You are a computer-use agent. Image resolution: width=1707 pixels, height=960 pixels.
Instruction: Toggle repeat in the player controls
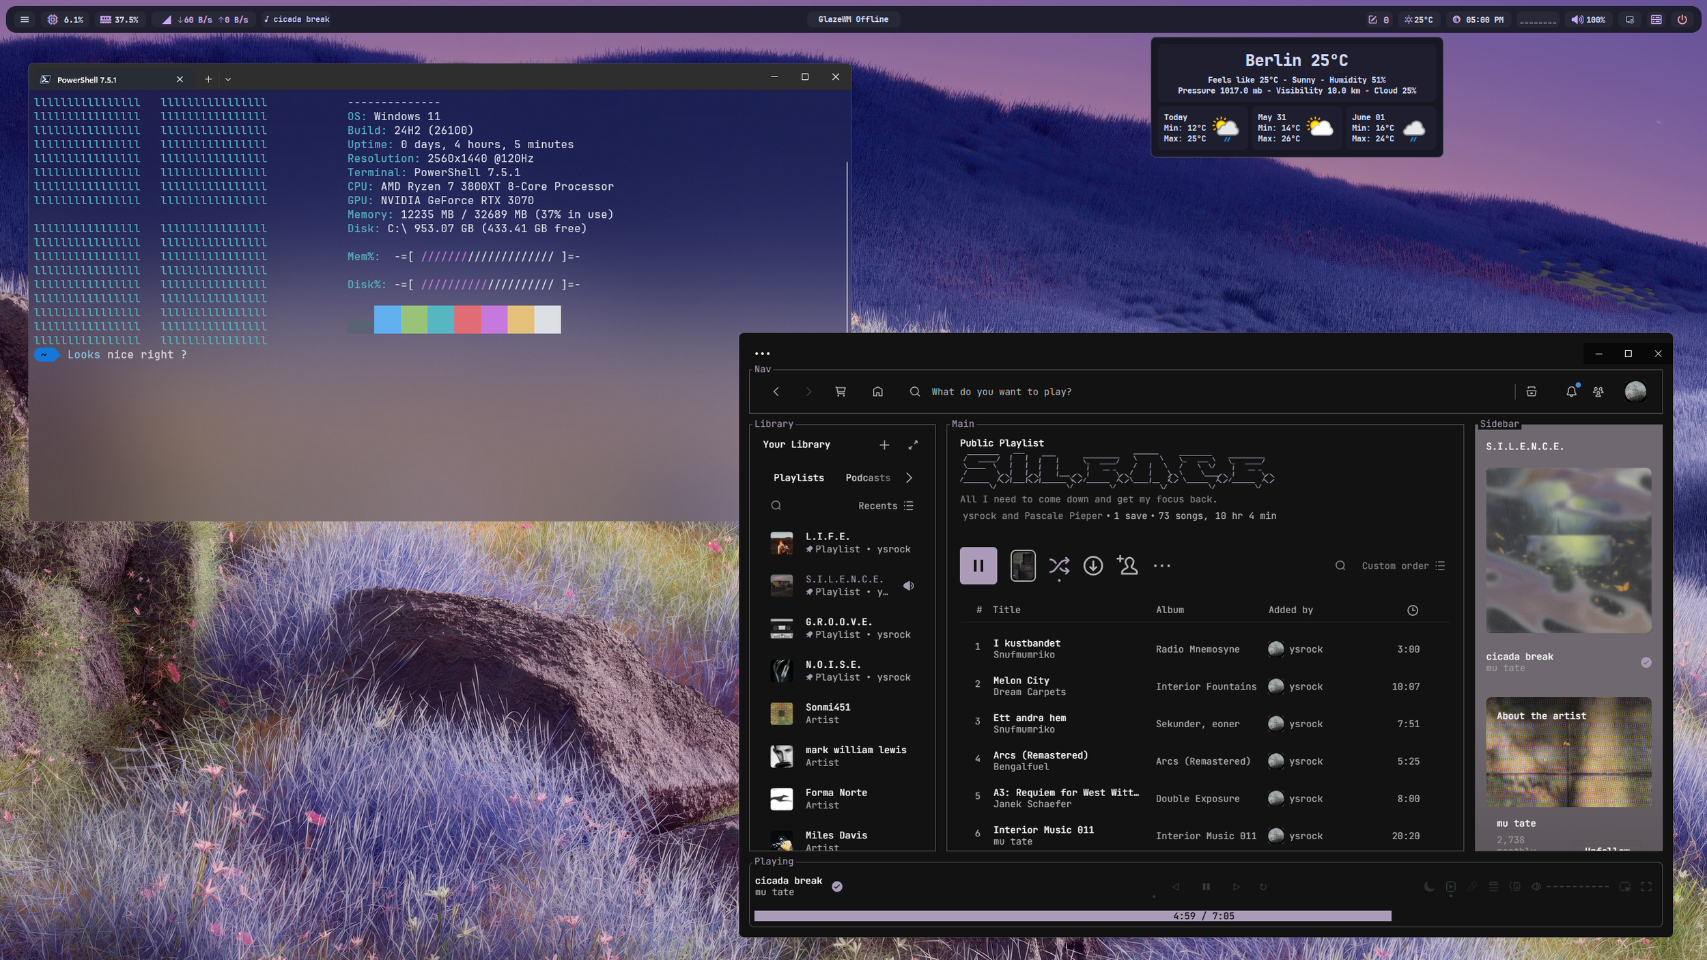(x=1263, y=886)
